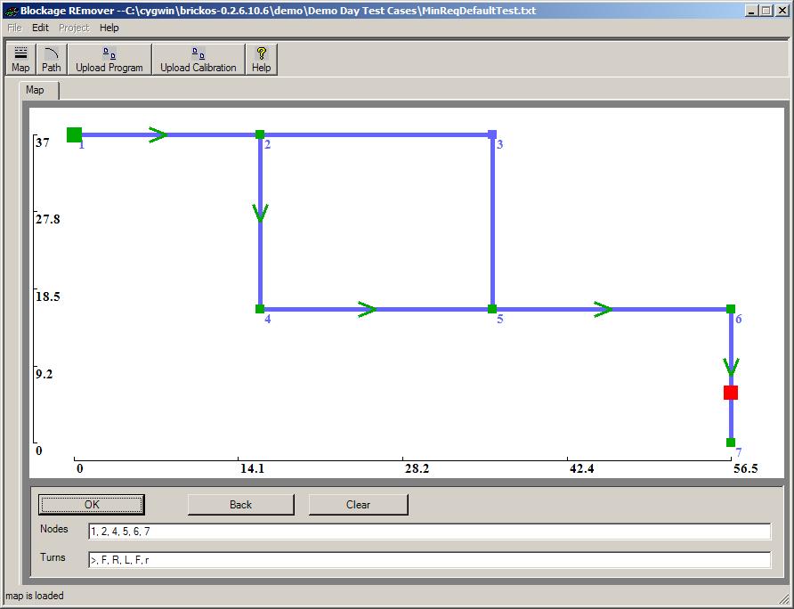794x609 pixels.
Task: Click inside the Nodes text field
Action: pos(429,532)
